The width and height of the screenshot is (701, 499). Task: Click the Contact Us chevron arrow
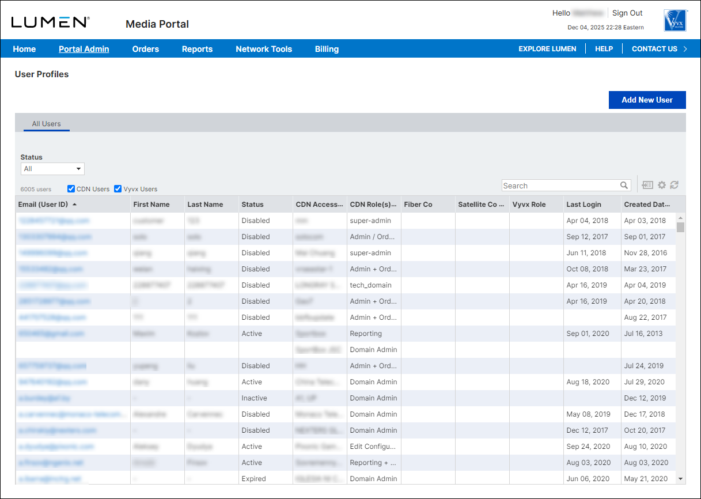click(685, 49)
